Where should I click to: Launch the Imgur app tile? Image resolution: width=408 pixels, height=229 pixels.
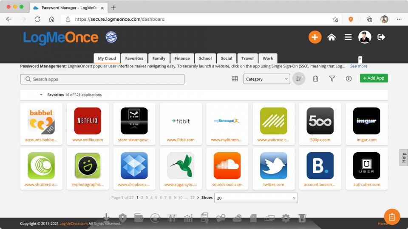367,124
